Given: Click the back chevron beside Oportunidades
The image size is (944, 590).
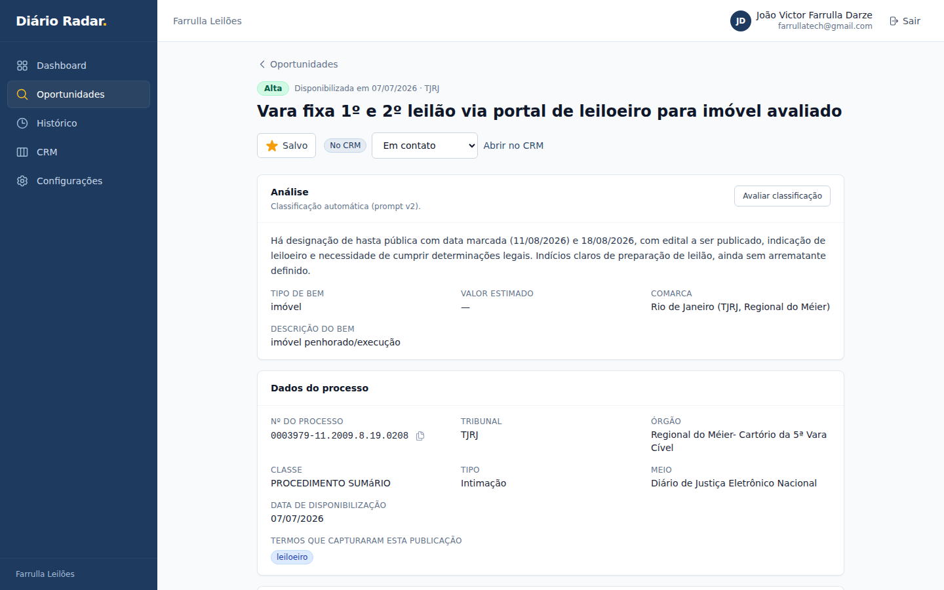Looking at the screenshot, I should click(x=262, y=64).
